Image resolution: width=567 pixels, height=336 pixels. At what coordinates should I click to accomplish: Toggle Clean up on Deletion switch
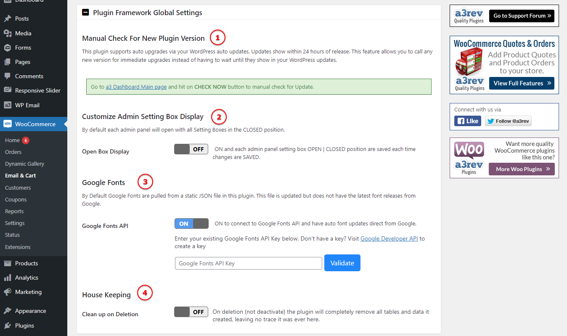(x=191, y=312)
